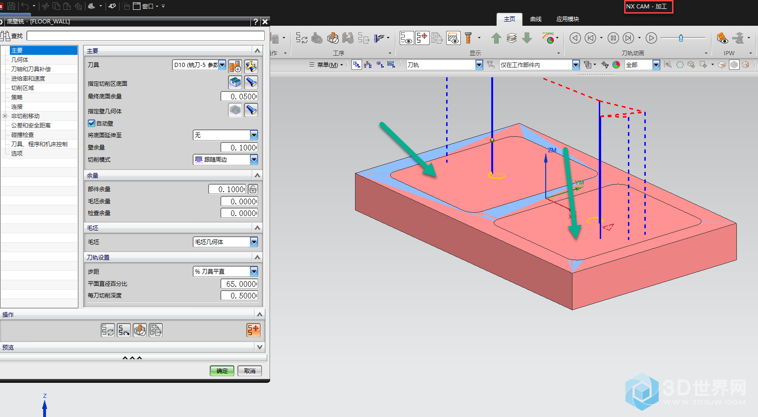The width and height of the screenshot is (758, 417).
Task: Click the 取消 button
Action: pos(250,371)
